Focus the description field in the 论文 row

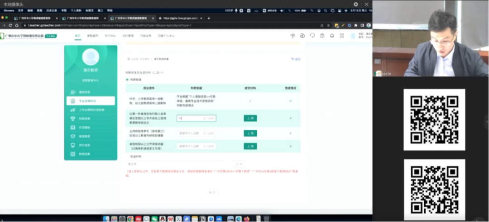pos(196,118)
